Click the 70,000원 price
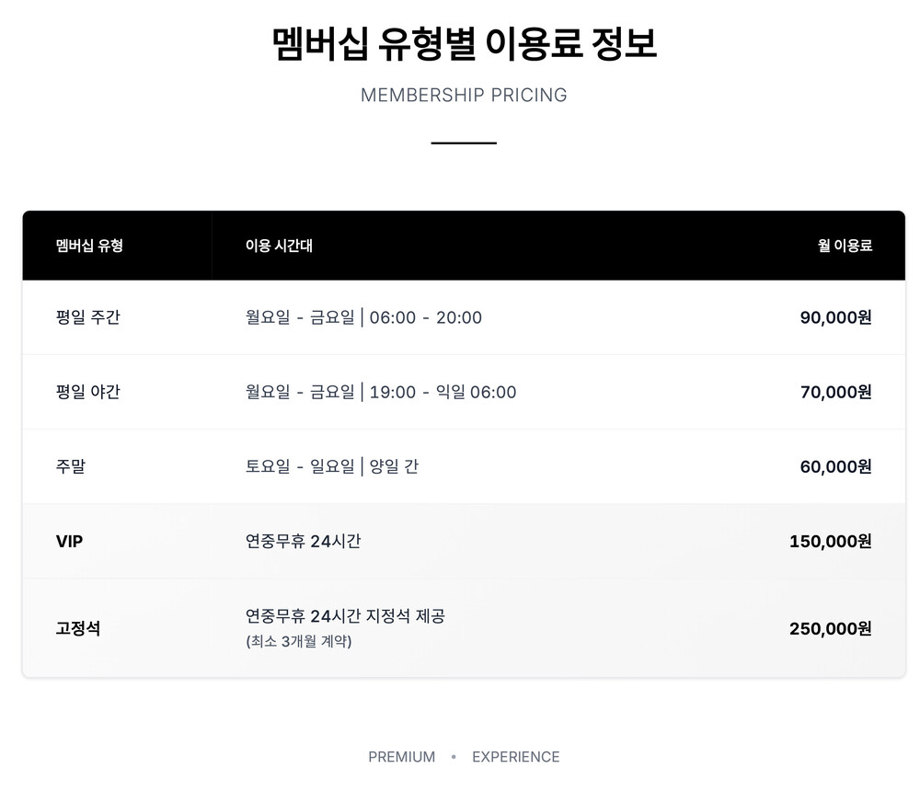 coord(835,392)
